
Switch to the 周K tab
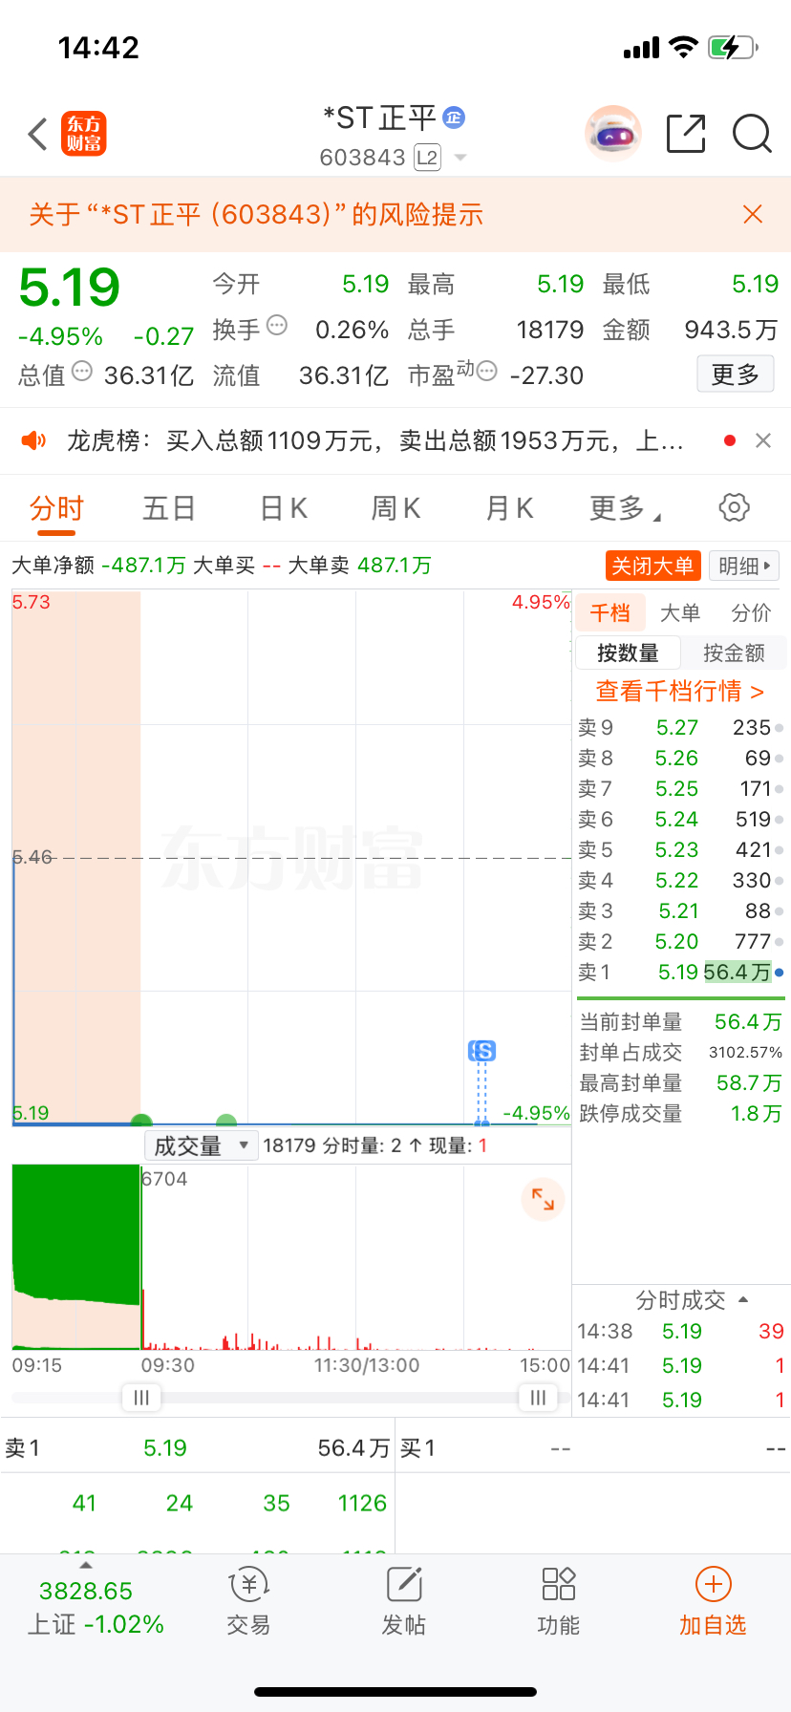coord(395,508)
